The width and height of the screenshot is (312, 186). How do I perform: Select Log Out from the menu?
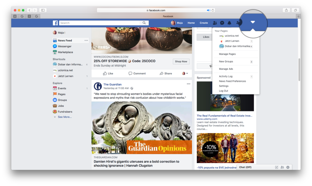pos(223,91)
